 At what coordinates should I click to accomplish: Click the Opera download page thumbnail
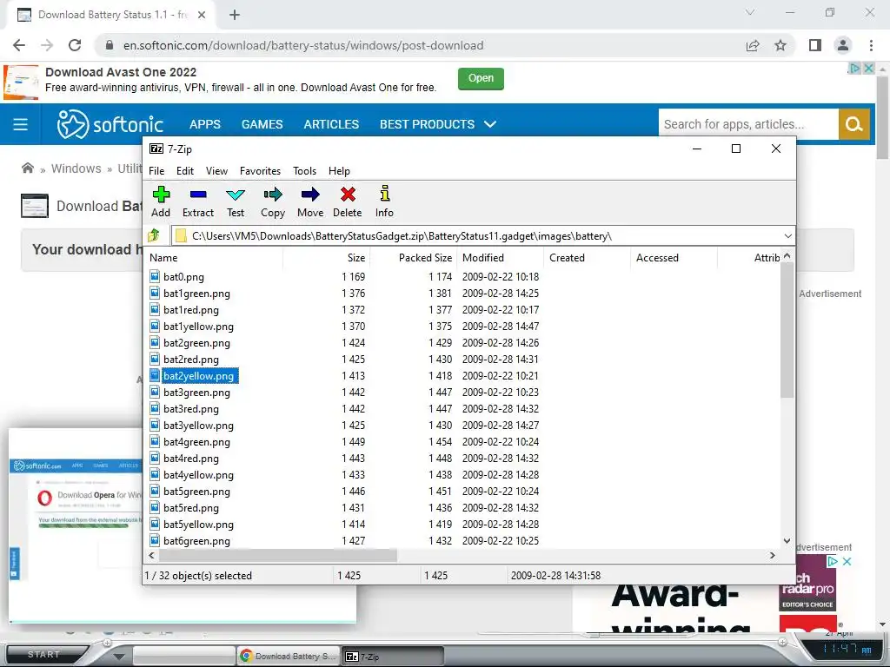click(76, 525)
